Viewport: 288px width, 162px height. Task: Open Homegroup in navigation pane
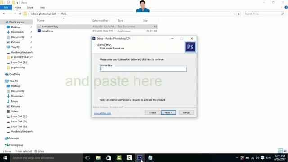tap(16, 145)
